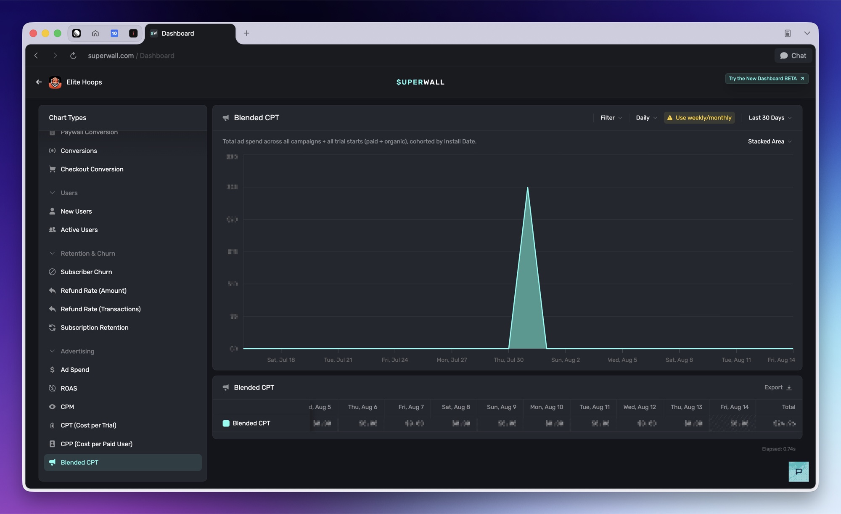This screenshot has width=841, height=514.
Task: Click the address bar URL field
Action: (131, 56)
